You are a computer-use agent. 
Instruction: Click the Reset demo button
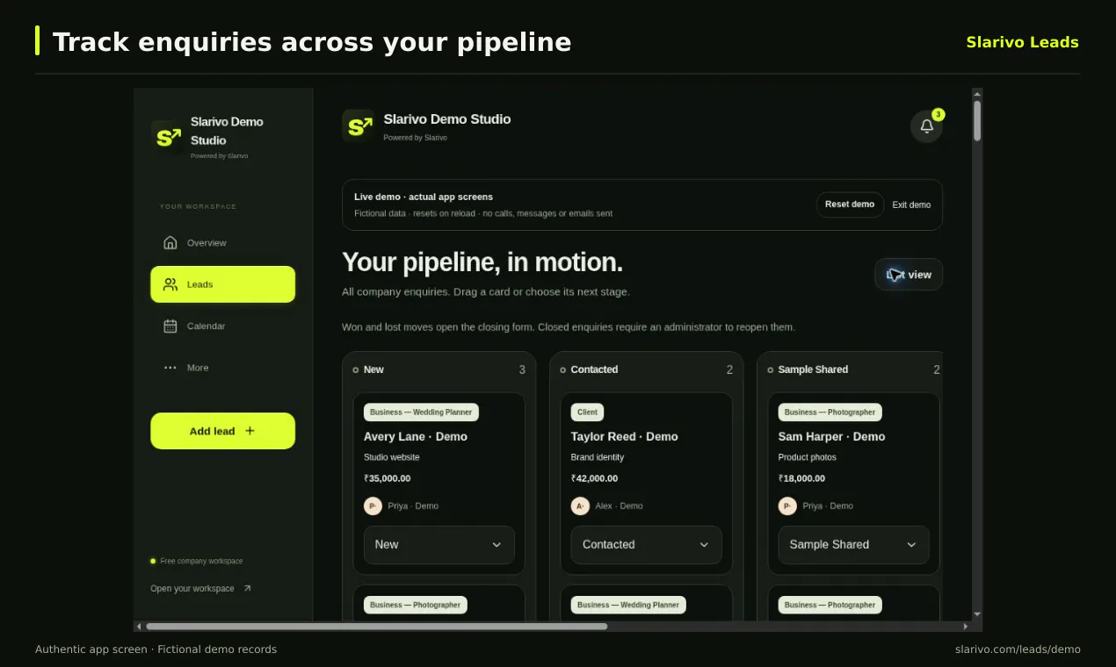850,204
